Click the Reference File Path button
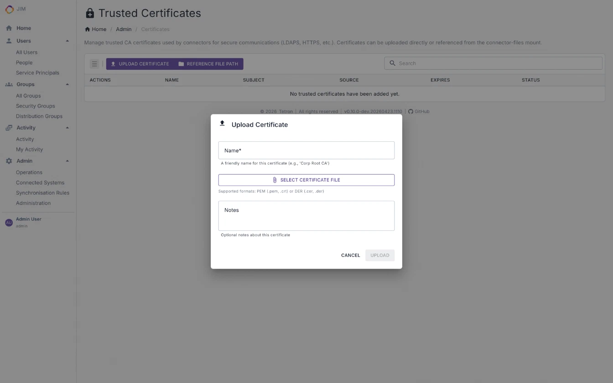 click(x=208, y=64)
